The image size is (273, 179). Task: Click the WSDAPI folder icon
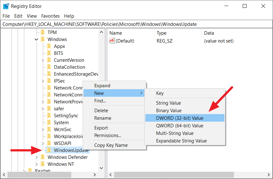49,143
